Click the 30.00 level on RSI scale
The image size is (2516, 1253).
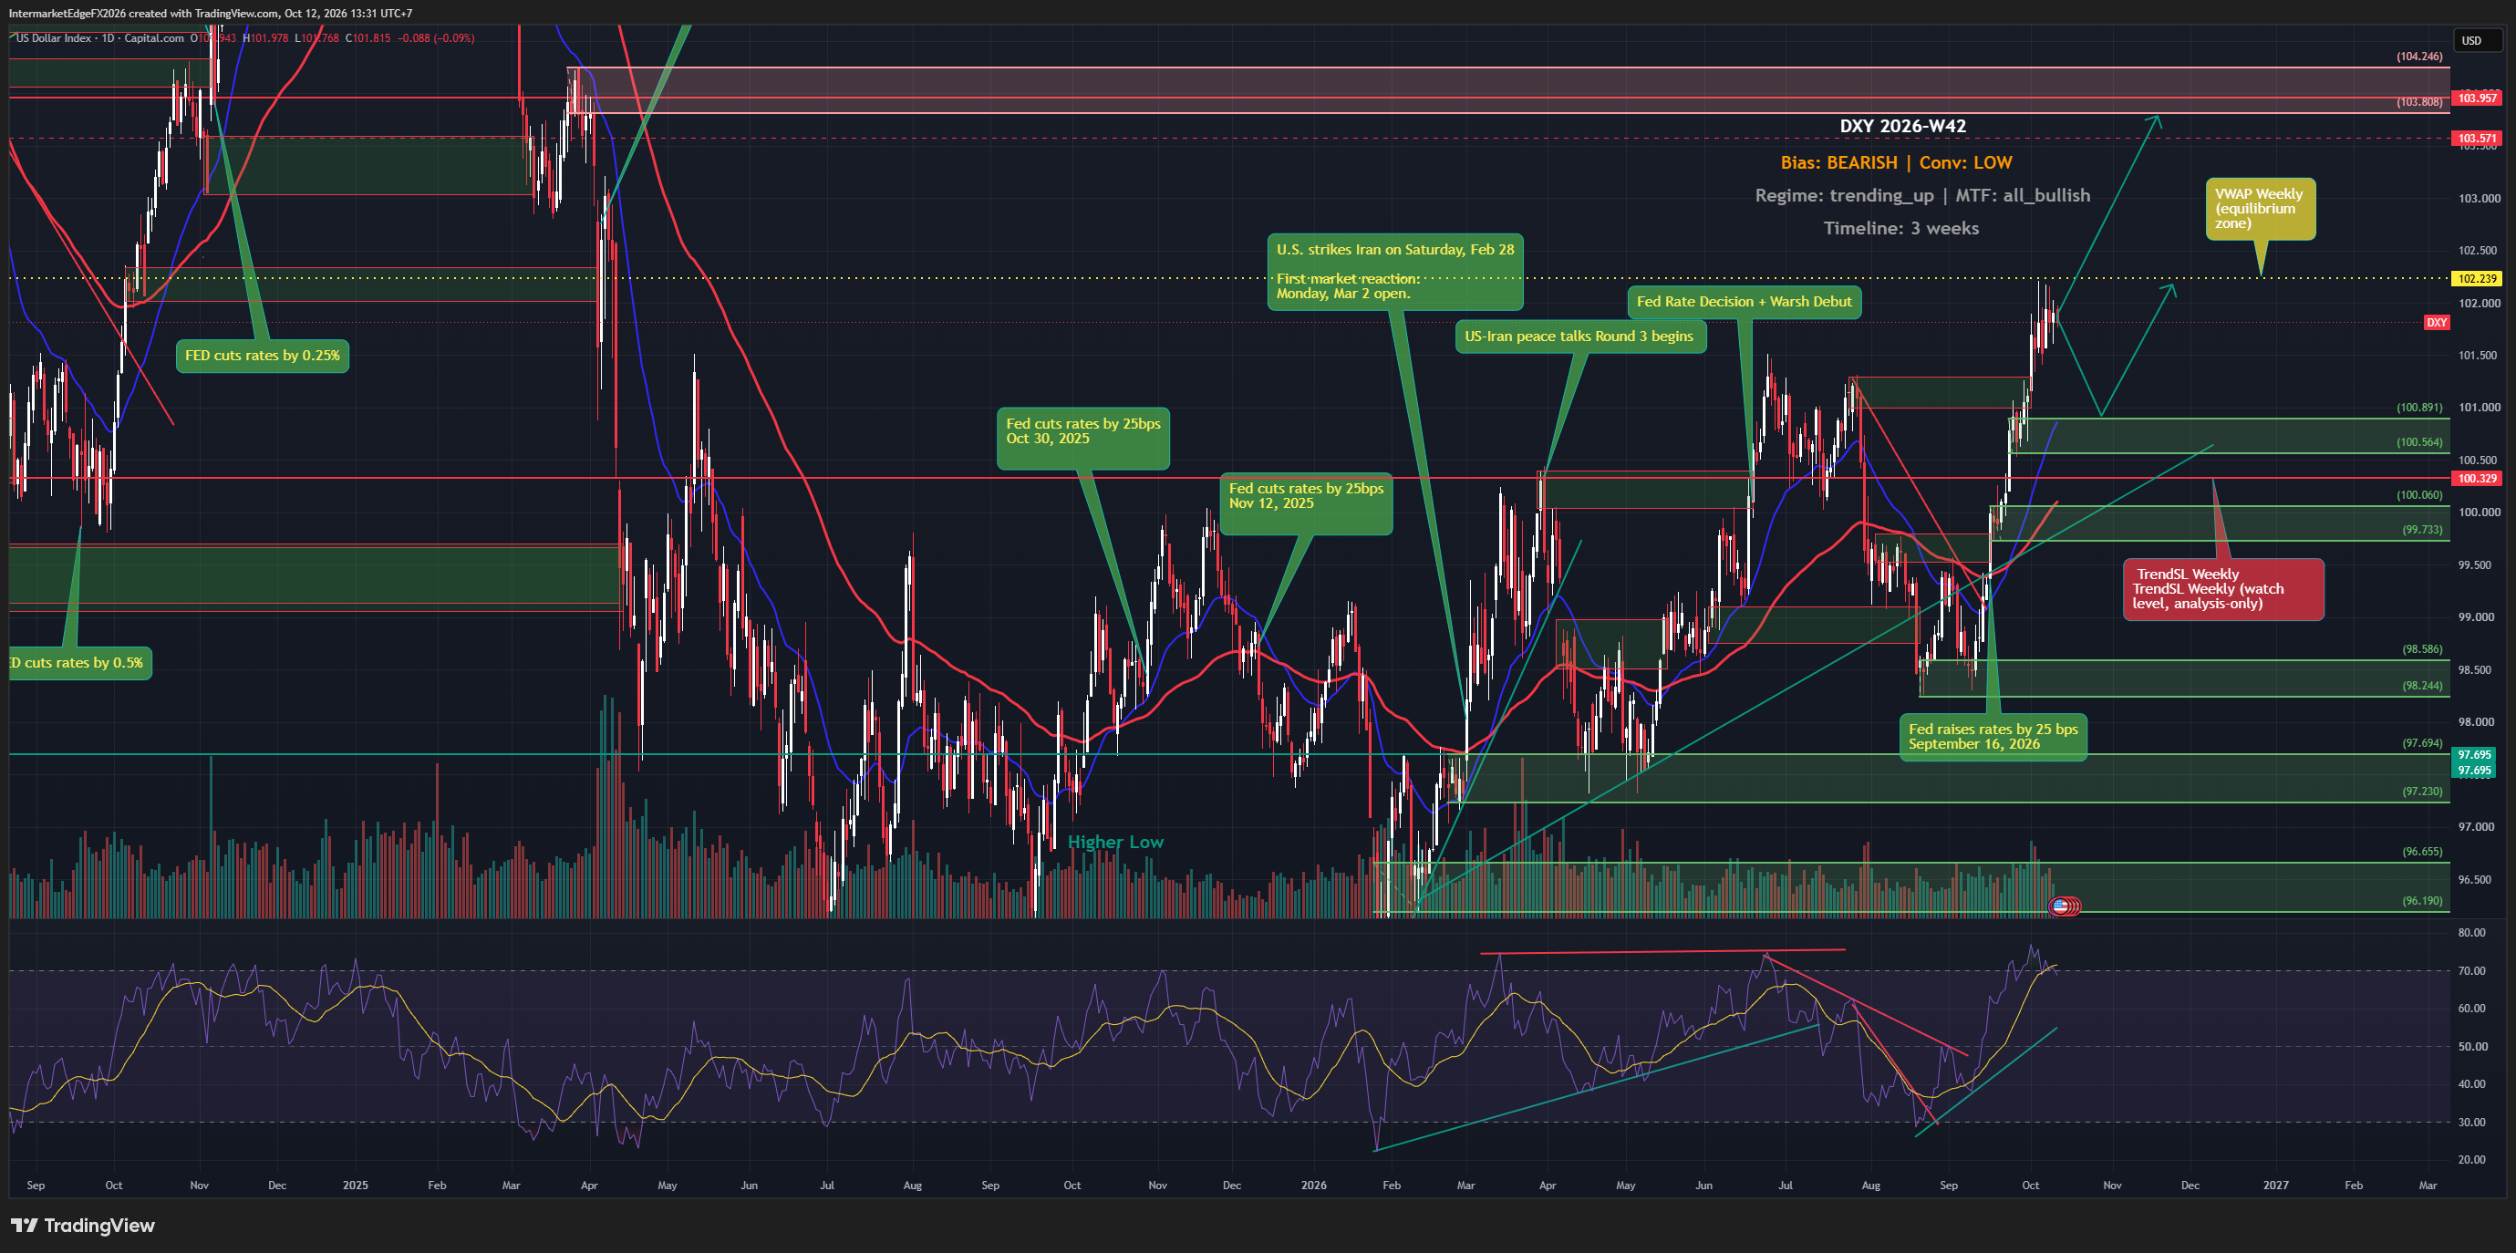pos(2471,1122)
